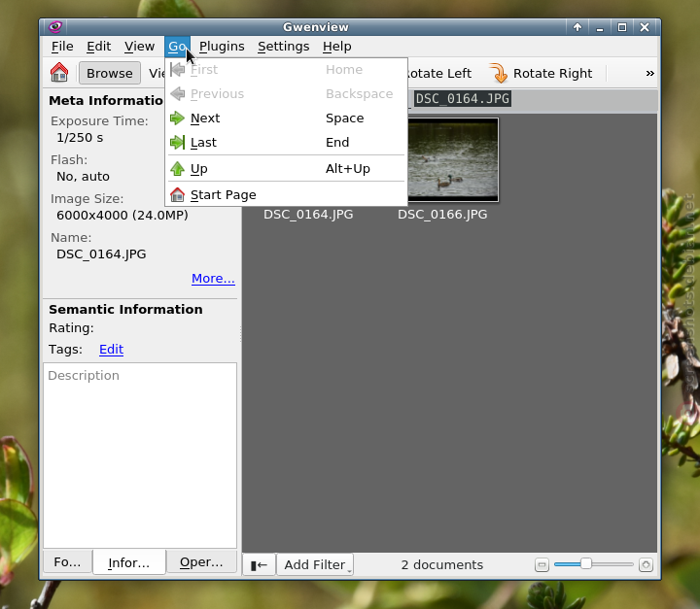Click the red home Start Page toolbar icon
The image size is (700, 609).
[x=59, y=73]
